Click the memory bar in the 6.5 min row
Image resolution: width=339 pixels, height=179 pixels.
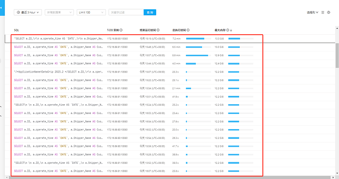point(241,47)
